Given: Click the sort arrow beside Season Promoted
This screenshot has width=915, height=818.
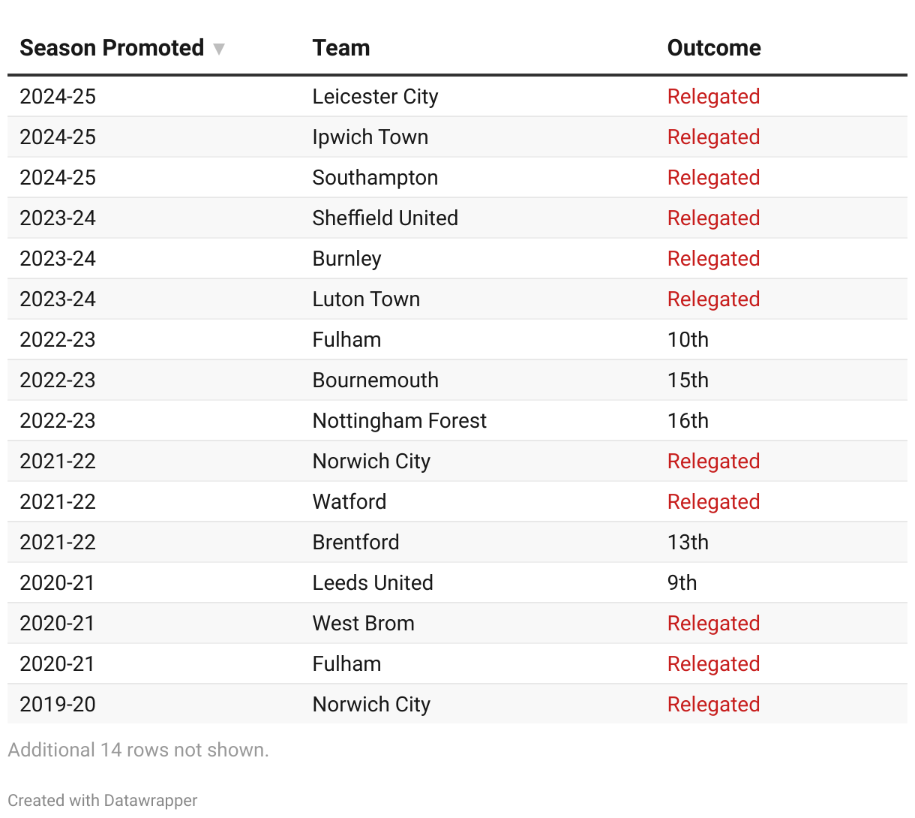Looking at the screenshot, I should (219, 50).
